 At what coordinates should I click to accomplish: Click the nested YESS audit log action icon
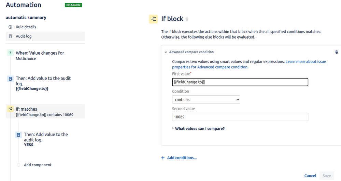click(18, 135)
